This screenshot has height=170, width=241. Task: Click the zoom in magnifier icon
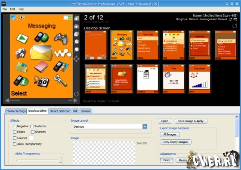pos(77,41)
